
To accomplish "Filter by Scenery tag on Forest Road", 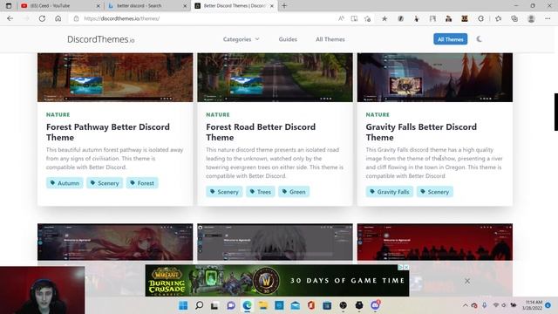I will coord(224,192).
